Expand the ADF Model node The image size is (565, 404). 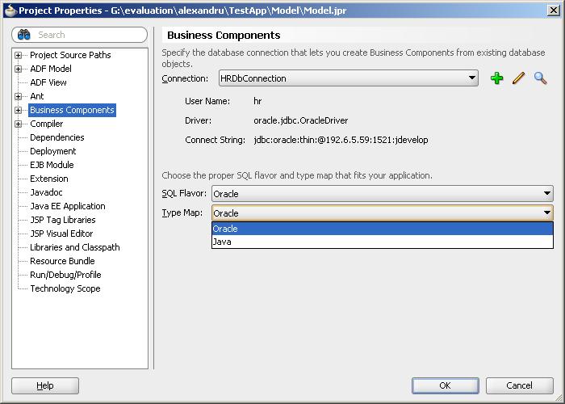click(18, 69)
